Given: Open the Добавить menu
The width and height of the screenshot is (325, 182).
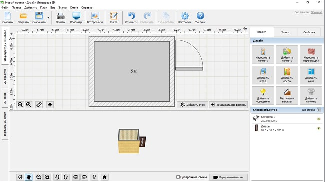Looking at the screenshot, I should [31, 8].
